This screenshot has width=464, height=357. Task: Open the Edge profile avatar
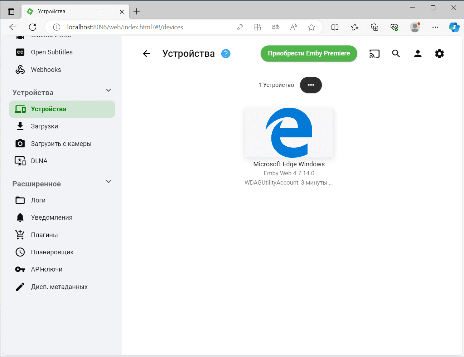pyautogui.click(x=415, y=27)
